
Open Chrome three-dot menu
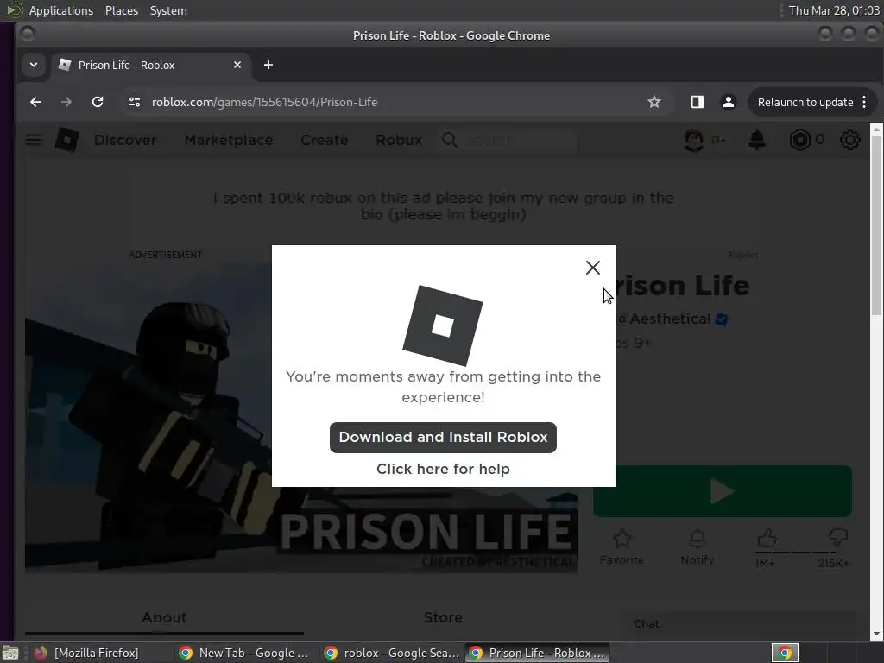pos(864,102)
